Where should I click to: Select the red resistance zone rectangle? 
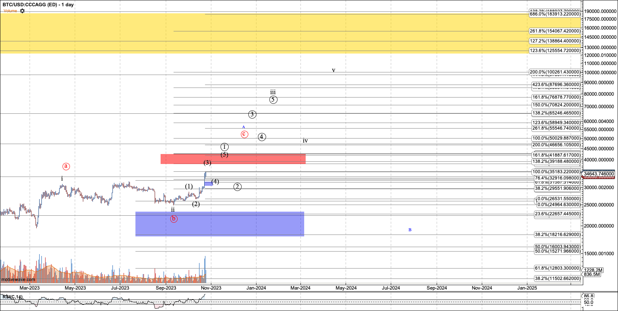pyautogui.click(x=233, y=159)
